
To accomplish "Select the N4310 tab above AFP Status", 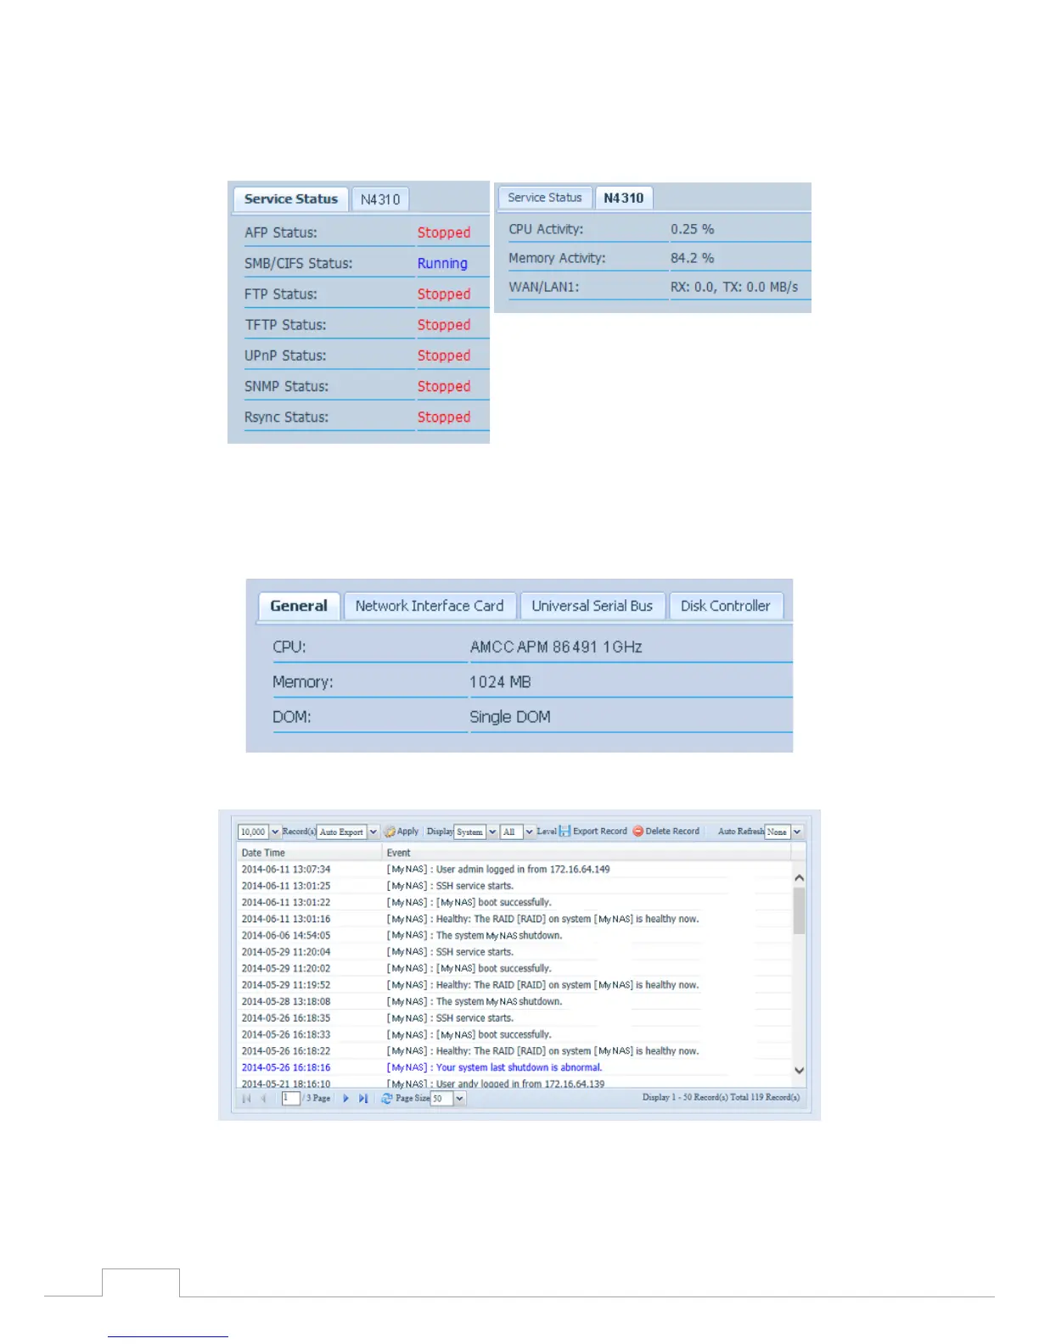I will pos(380,199).
